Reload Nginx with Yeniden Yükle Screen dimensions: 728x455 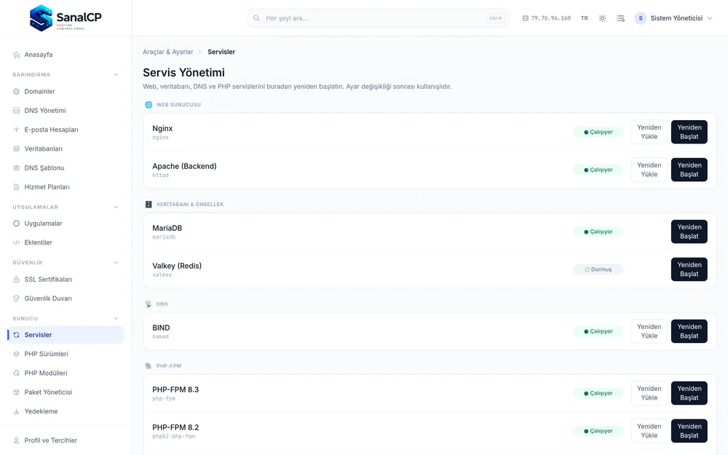(x=649, y=132)
